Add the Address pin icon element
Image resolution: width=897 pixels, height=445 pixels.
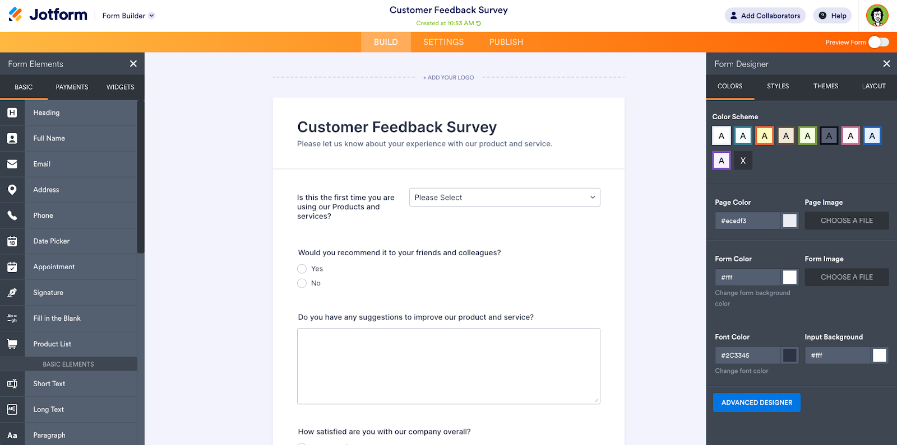pos(12,190)
